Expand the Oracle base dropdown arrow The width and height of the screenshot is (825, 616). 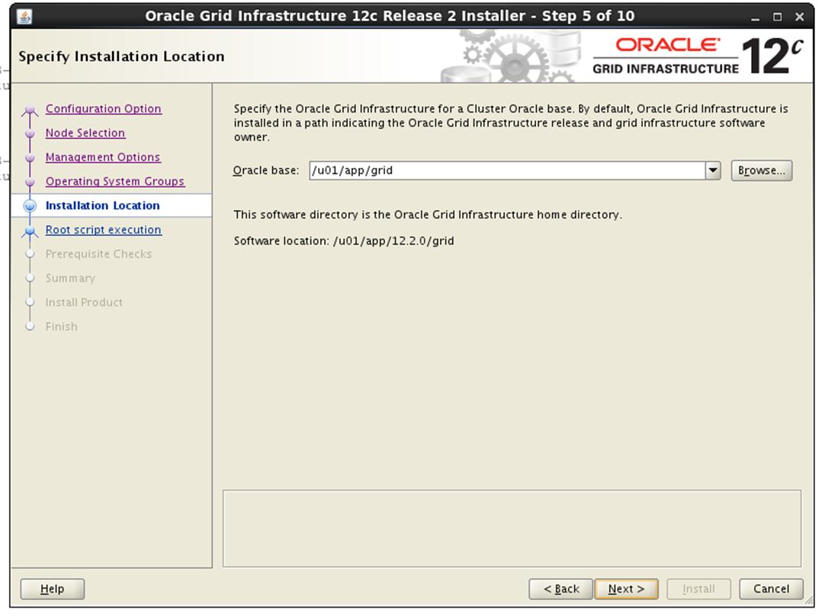point(713,171)
